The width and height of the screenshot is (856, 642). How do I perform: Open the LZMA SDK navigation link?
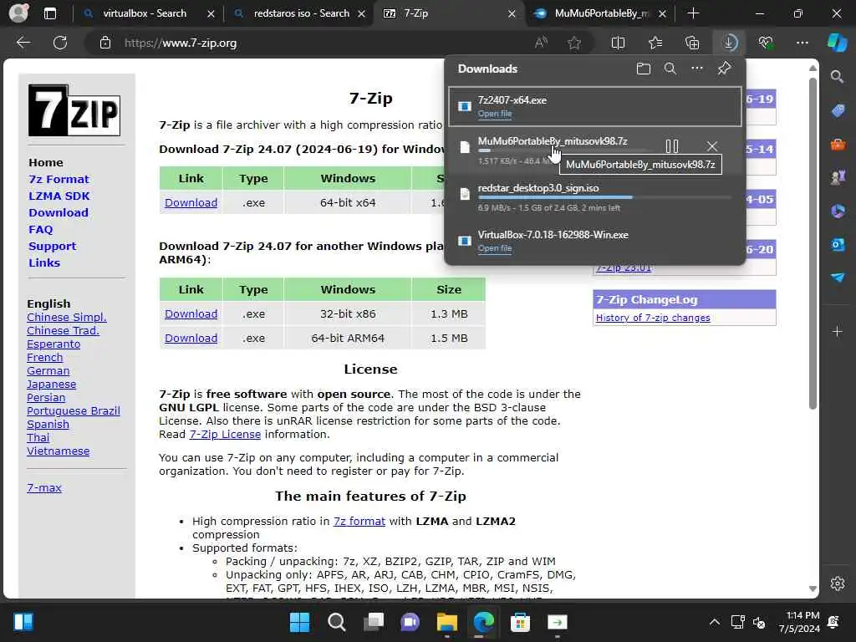point(59,196)
